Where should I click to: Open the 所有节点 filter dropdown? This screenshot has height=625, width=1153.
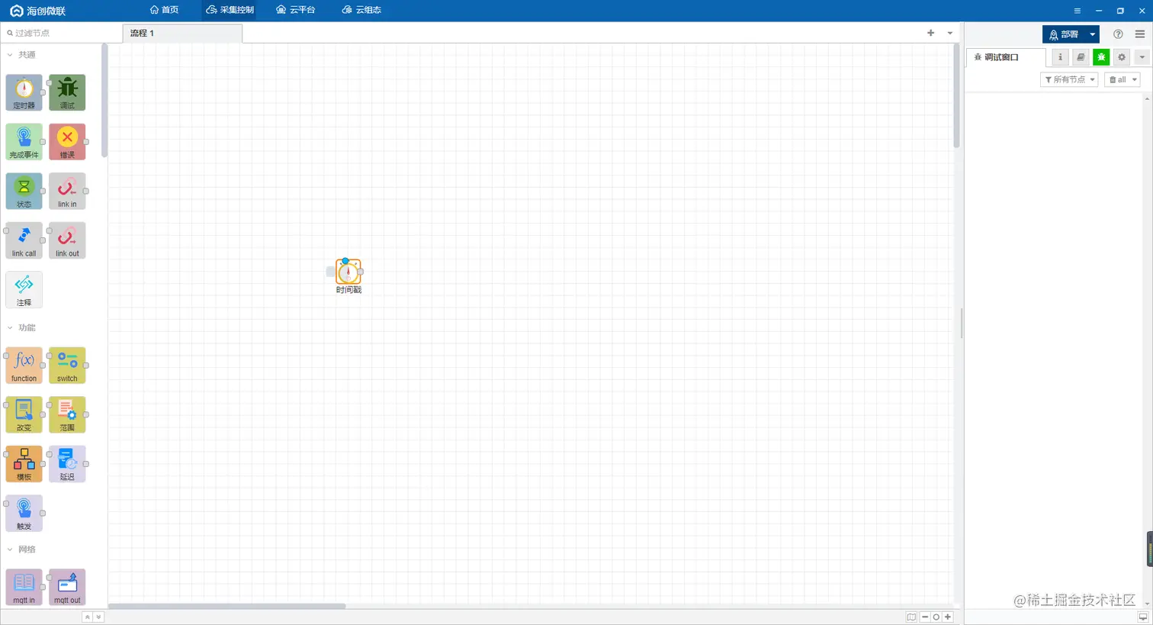tap(1069, 79)
